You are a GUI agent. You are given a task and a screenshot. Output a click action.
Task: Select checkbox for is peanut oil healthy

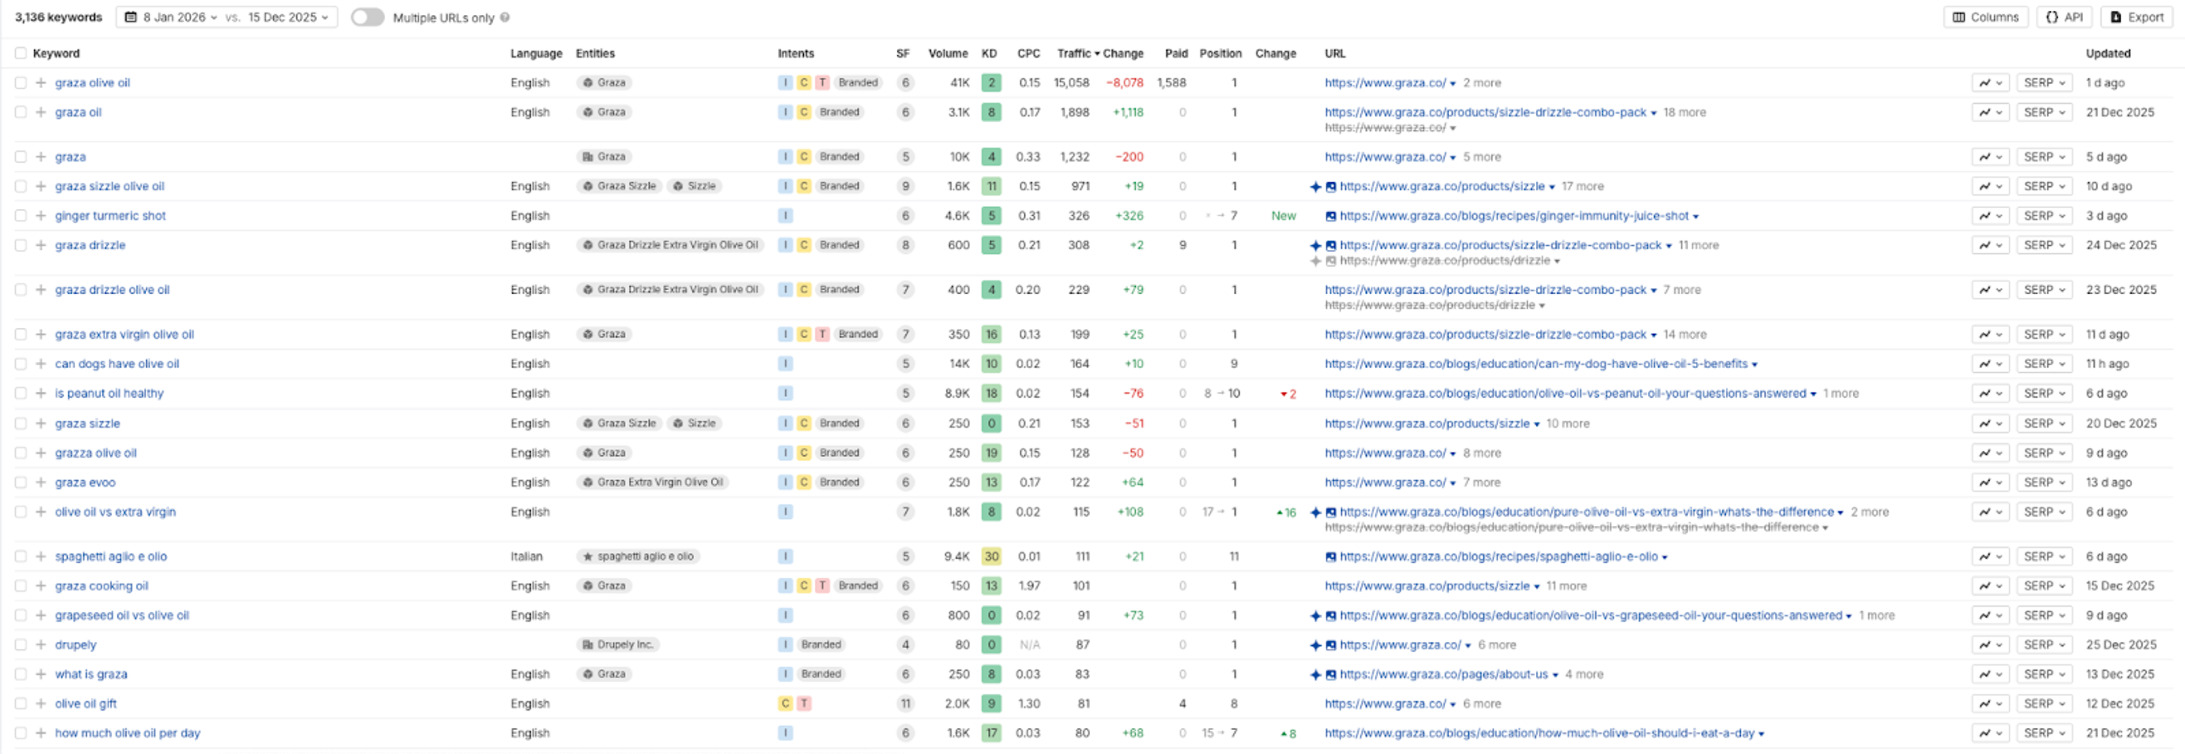tap(20, 394)
